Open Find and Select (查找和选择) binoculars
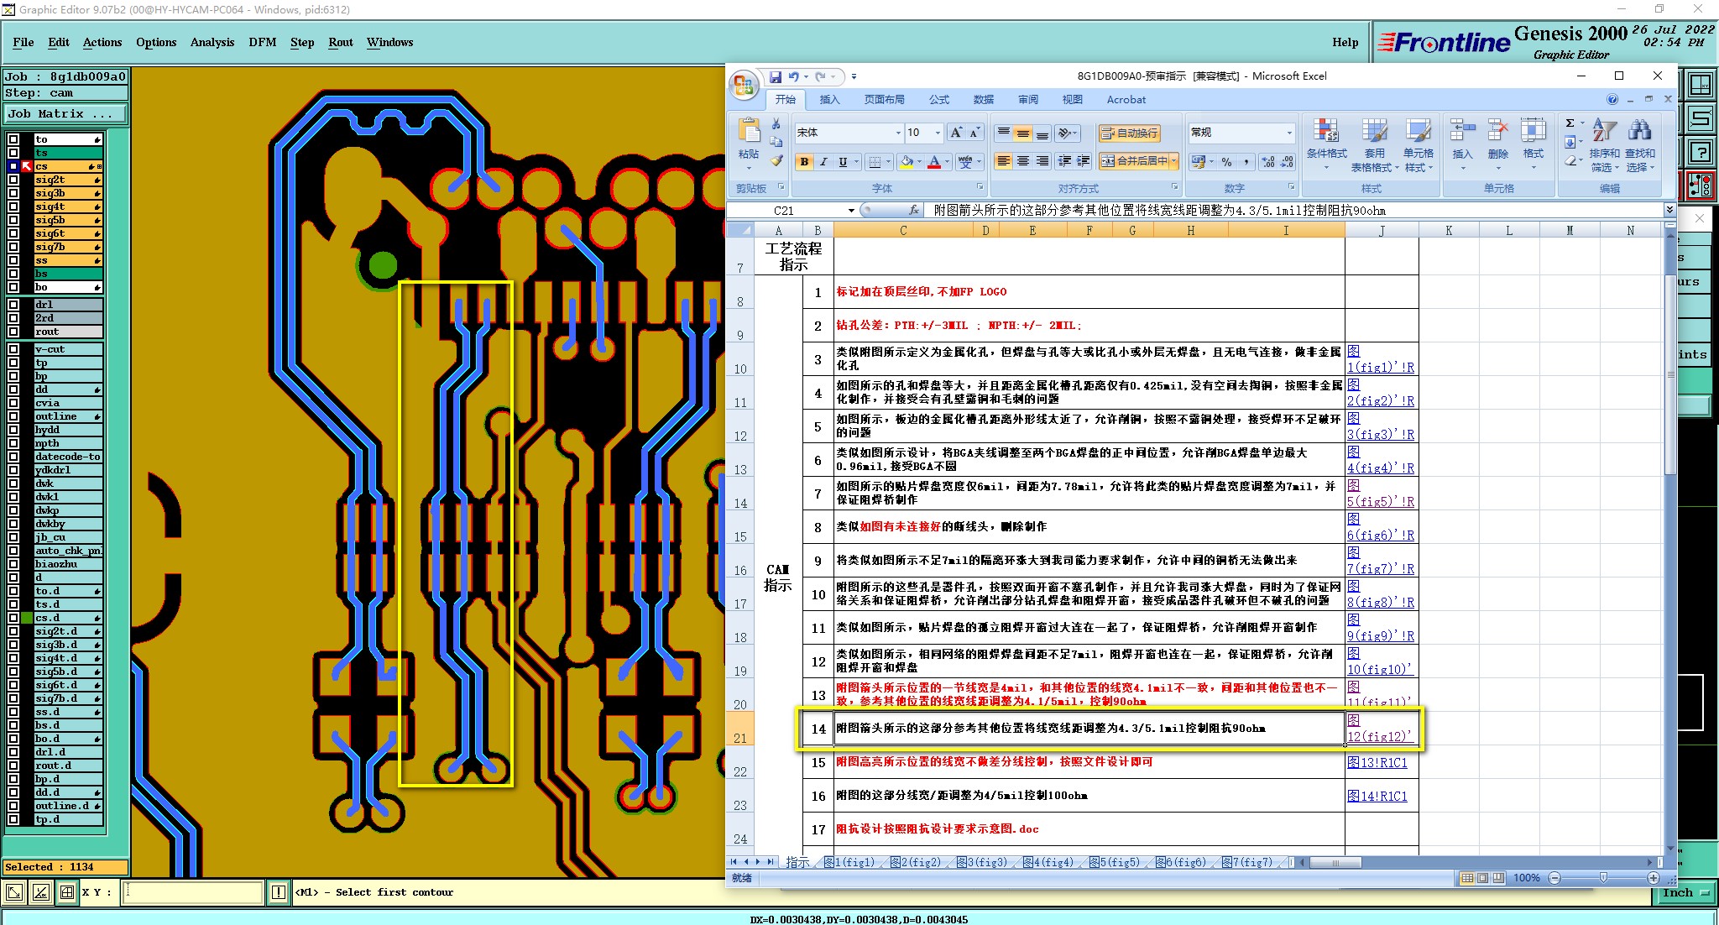Image resolution: width=1719 pixels, height=925 pixels. pos(1639,144)
